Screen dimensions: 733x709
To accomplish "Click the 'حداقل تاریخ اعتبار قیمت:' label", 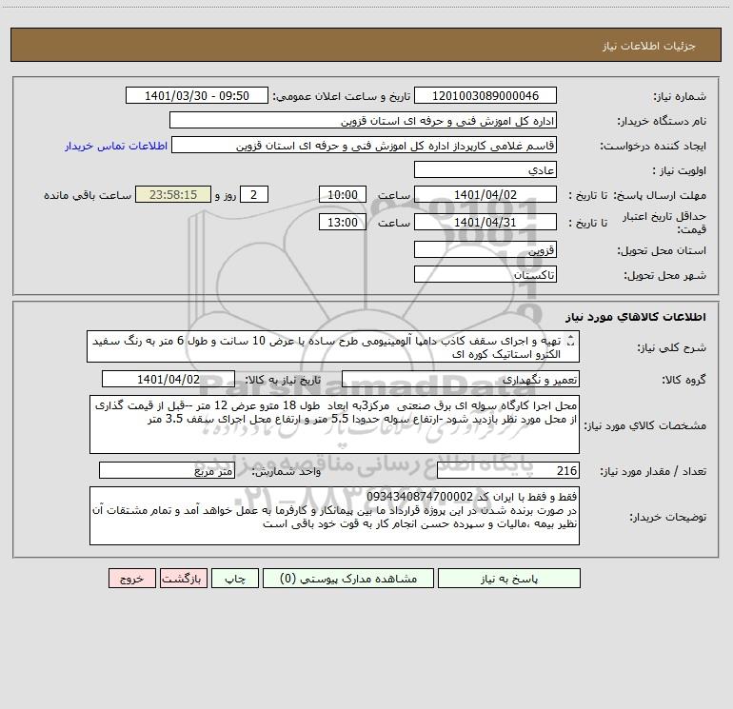I will tap(664, 223).
